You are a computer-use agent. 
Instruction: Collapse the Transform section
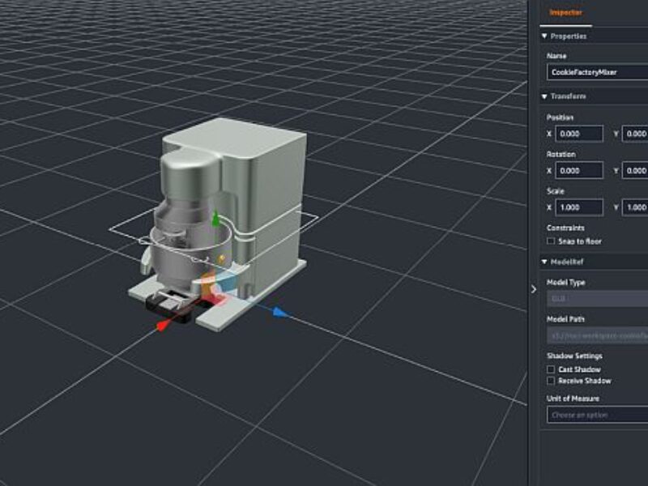click(x=544, y=96)
